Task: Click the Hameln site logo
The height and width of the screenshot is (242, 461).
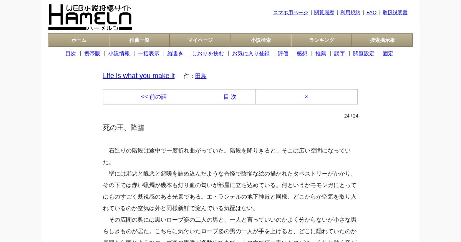Action: [x=90, y=17]
